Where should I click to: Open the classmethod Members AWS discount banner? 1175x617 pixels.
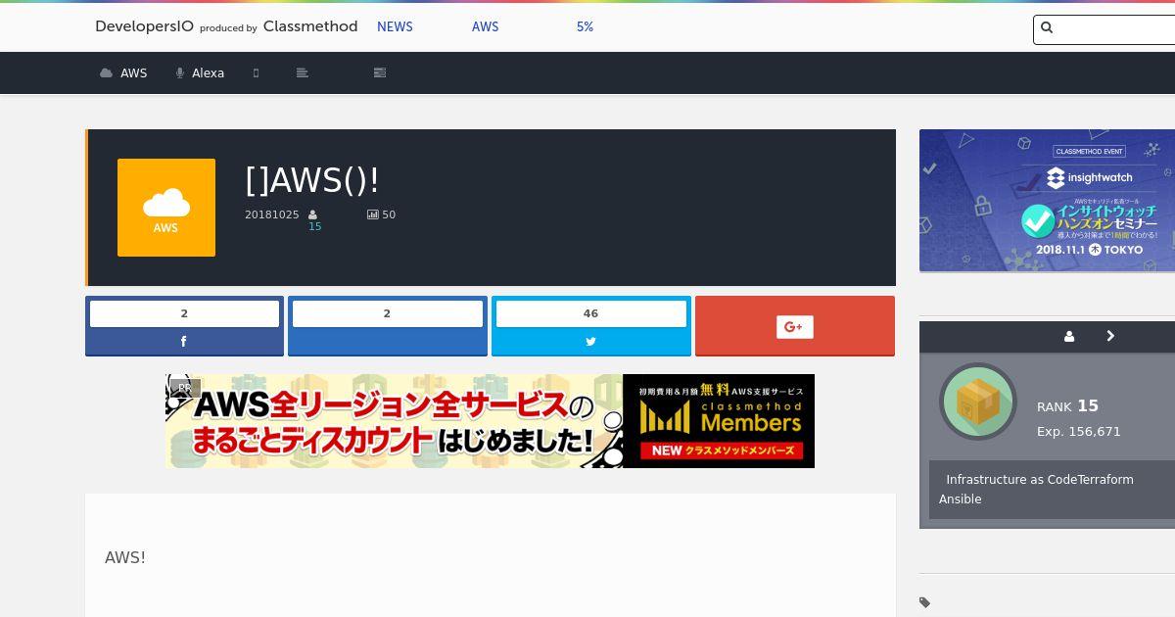(x=490, y=421)
